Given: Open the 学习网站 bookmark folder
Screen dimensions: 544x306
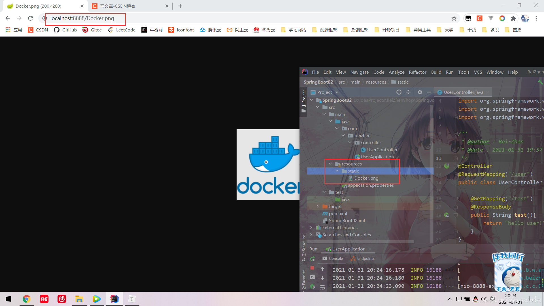Looking at the screenshot, I should [x=293, y=30].
